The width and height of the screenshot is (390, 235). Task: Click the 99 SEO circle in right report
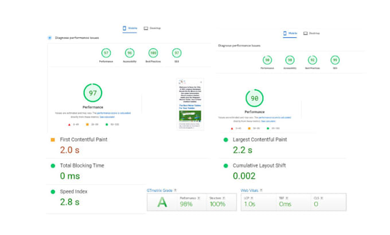(335, 59)
